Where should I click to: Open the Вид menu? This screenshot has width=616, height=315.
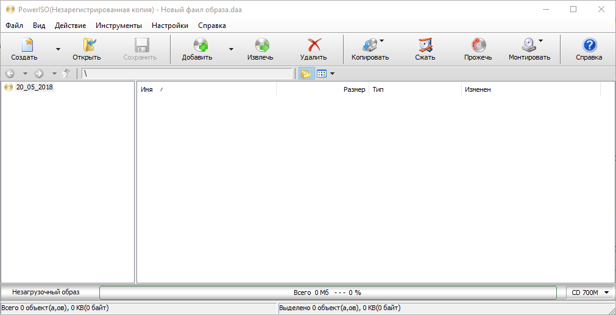tap(39, 26)
